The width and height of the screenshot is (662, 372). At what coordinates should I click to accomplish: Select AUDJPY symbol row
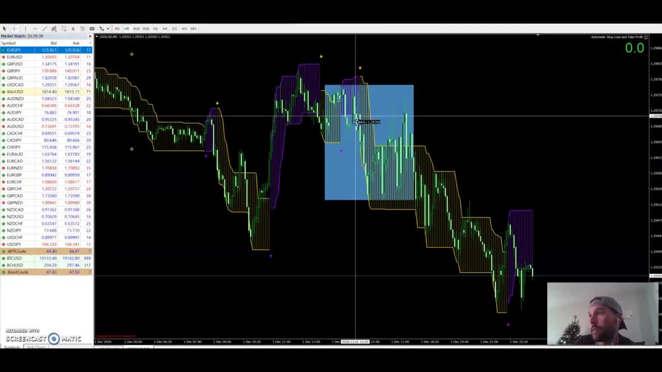(47, 112)
